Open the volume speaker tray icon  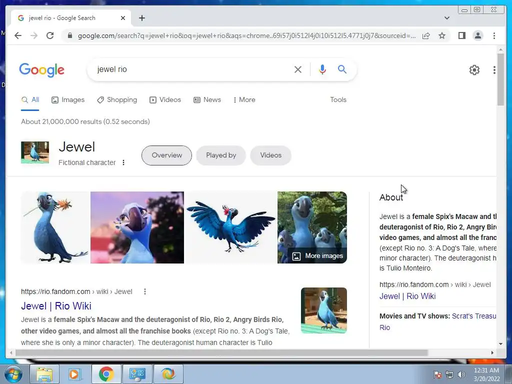pyautogui.click(x=461, y=374)
